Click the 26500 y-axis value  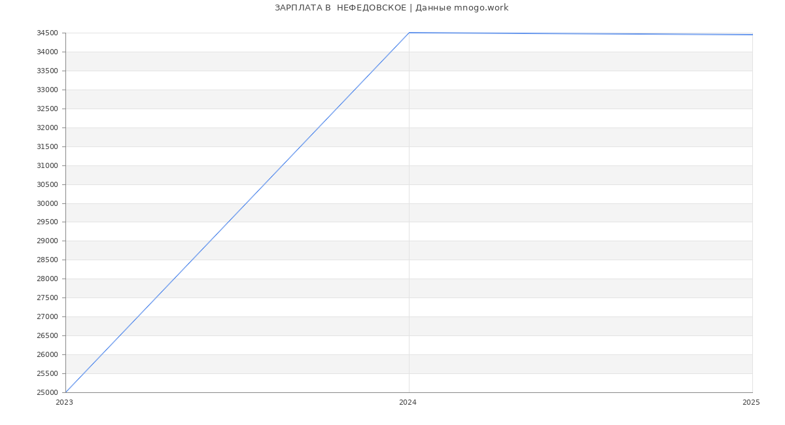47,336
